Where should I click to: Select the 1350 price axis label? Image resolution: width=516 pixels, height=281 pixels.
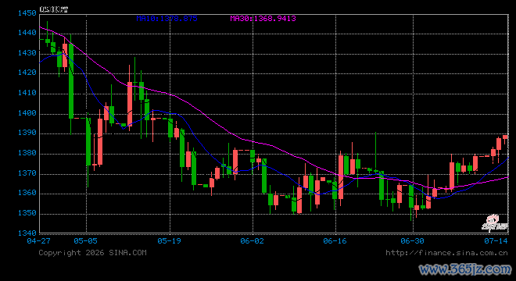pyautogui.click(x=27, y=213)
